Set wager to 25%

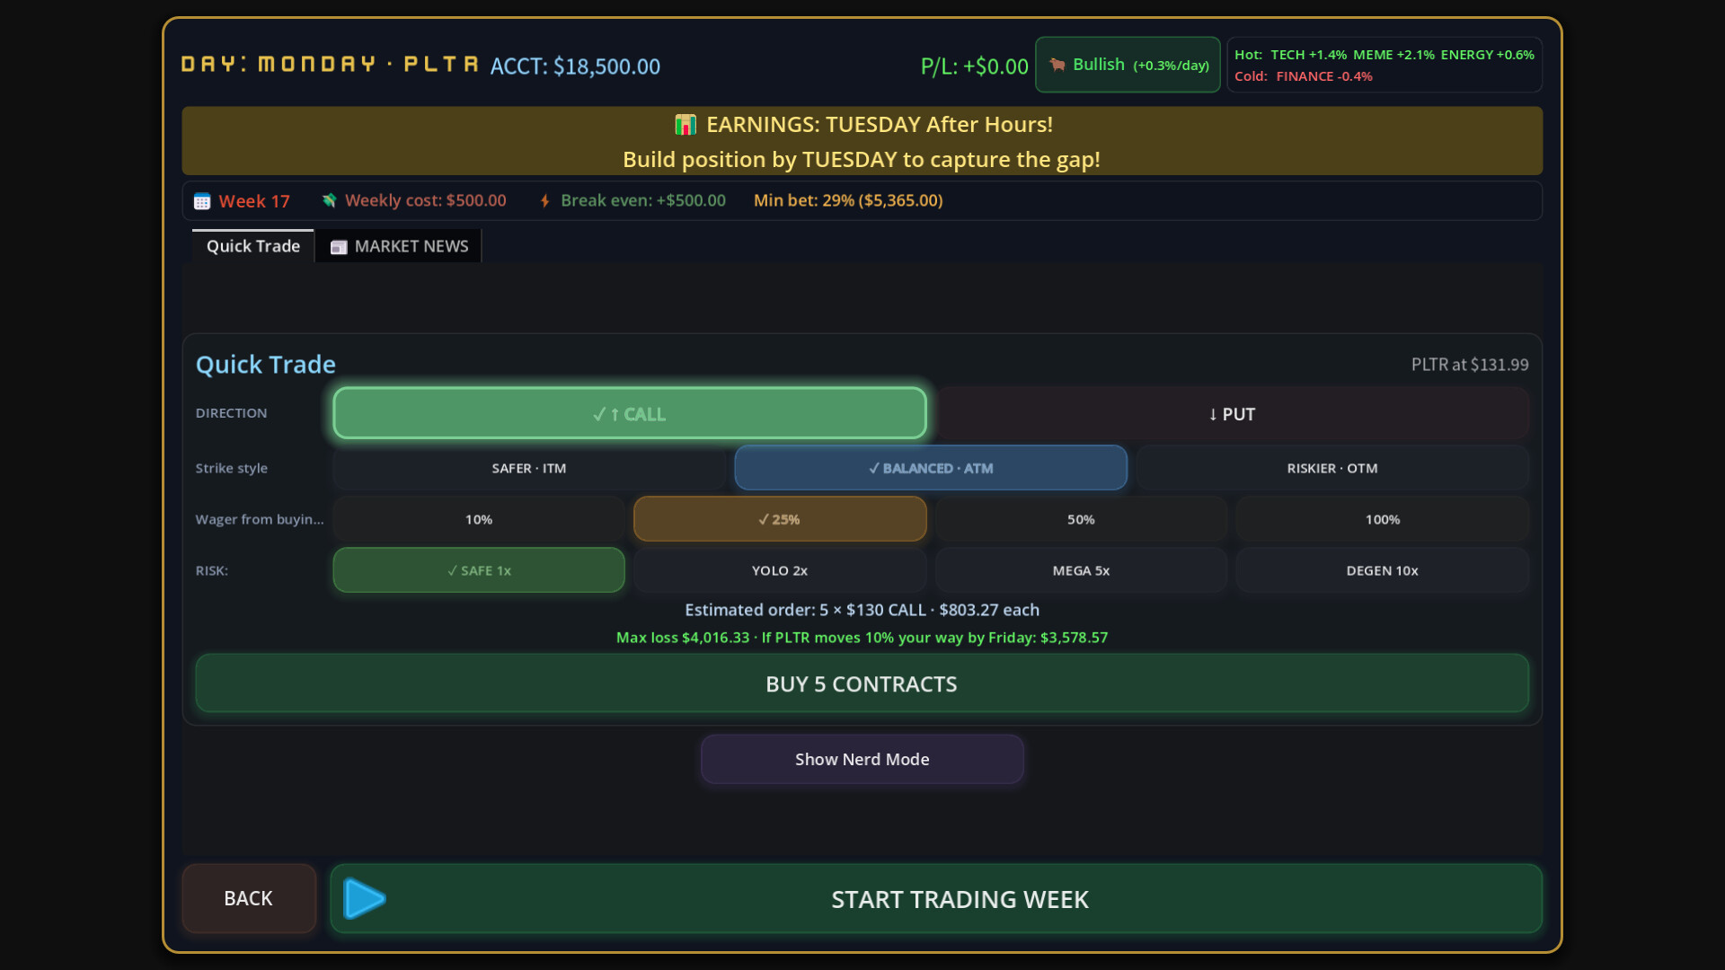coord(780,519)
